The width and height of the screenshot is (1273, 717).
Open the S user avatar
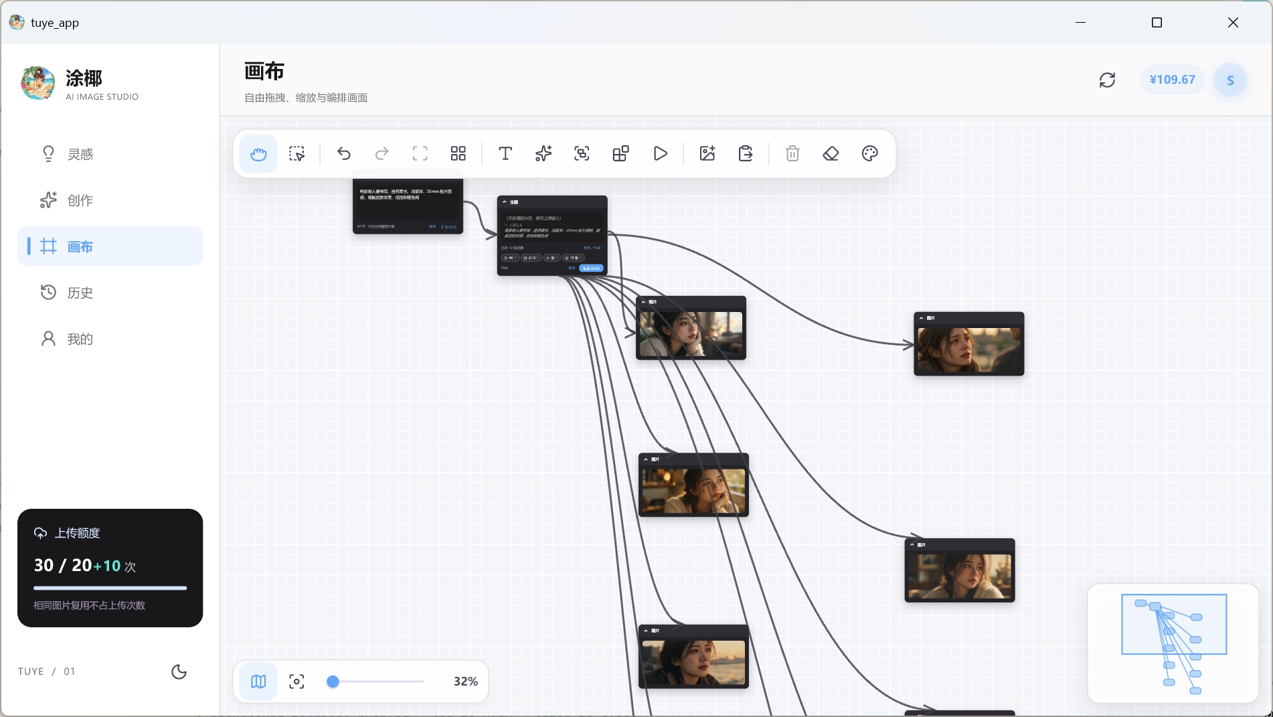pos(1230,80)
